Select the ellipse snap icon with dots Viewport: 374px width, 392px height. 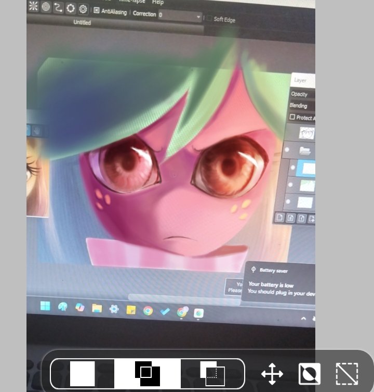(x=71, y=8)
